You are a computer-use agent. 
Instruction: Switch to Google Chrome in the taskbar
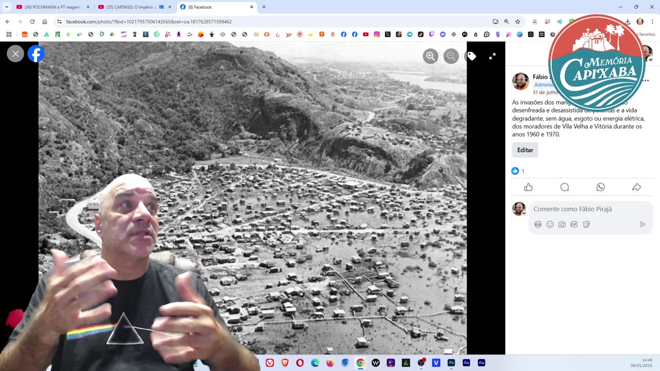(x=360, y=363)
